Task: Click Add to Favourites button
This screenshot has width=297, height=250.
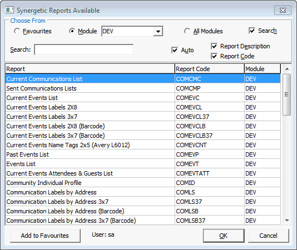Action: click(x=45, y=236)
